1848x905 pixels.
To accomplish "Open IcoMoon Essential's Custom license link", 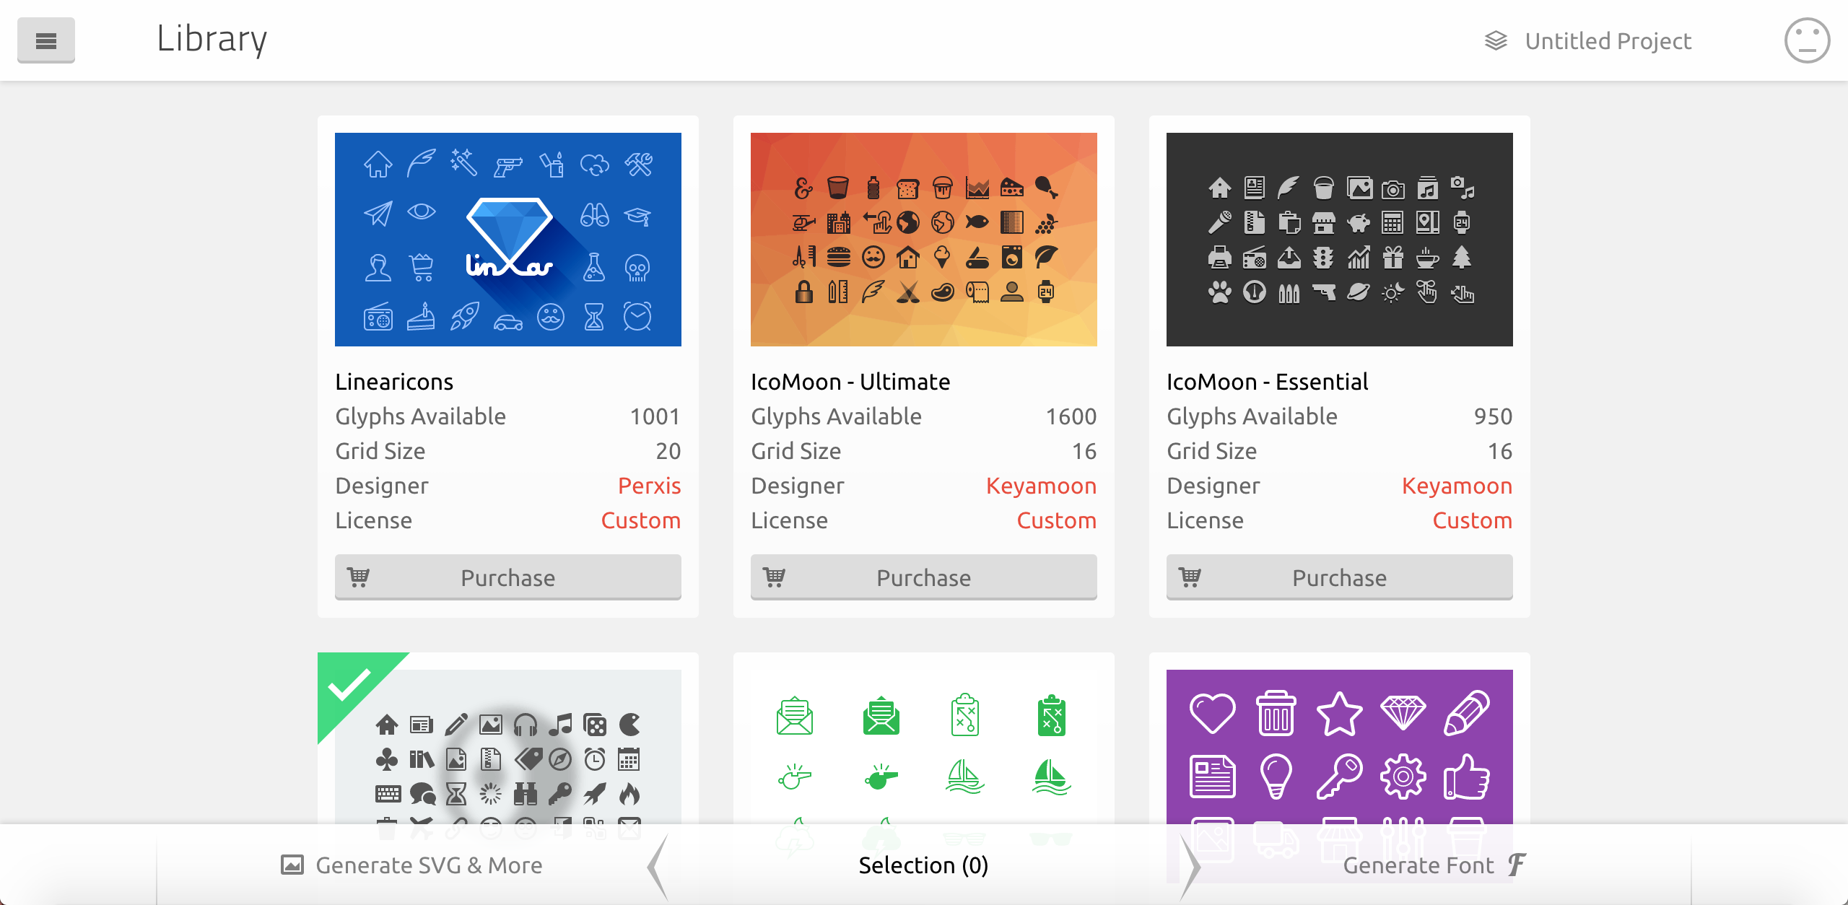I will pos(1472,520).
